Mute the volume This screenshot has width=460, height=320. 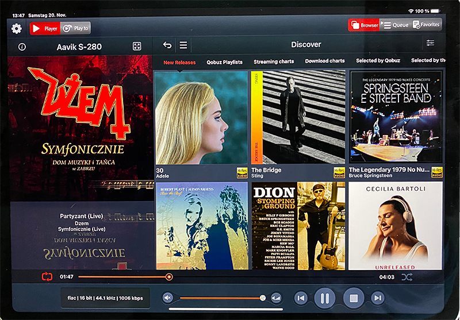(x=167, y=298)
